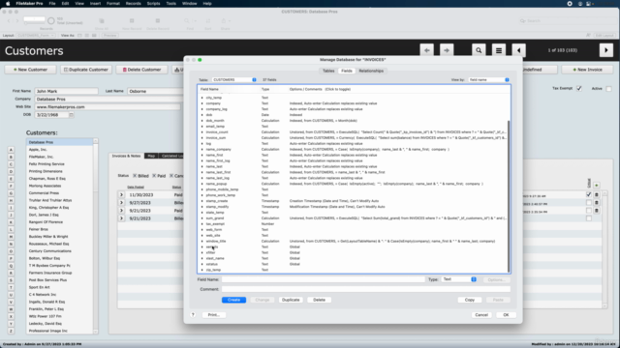Click the found-set pie circle icon in toolbar
Screen dimensions: 620x348
[x=51, y=21]
